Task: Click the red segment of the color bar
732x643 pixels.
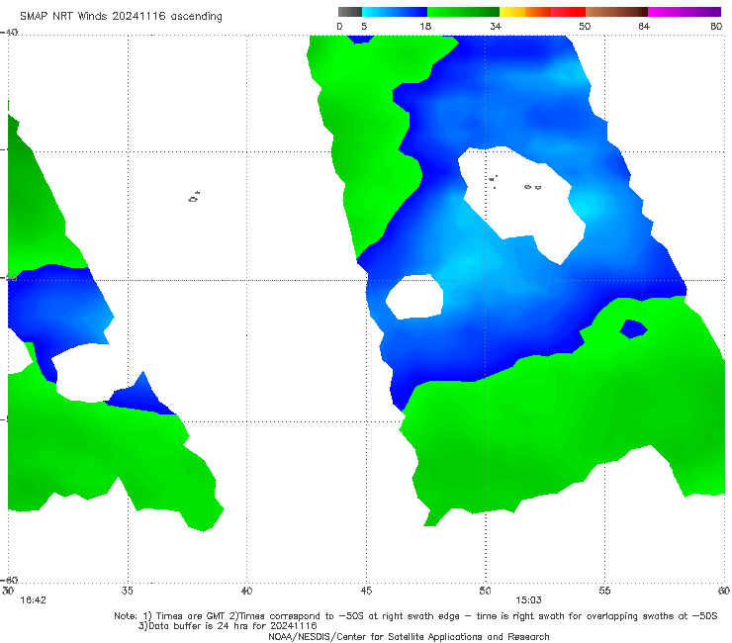Action: click(x=568, y=12)
